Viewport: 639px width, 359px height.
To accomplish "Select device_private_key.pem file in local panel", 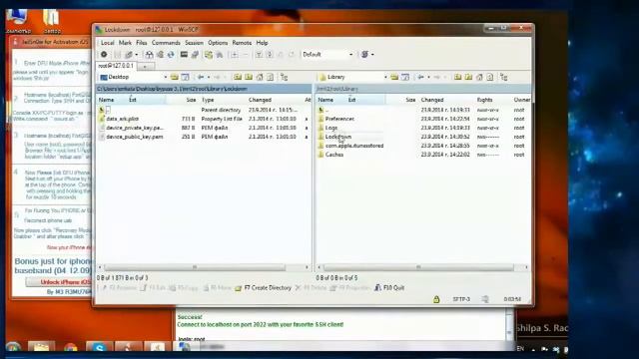I will [135, 128].
